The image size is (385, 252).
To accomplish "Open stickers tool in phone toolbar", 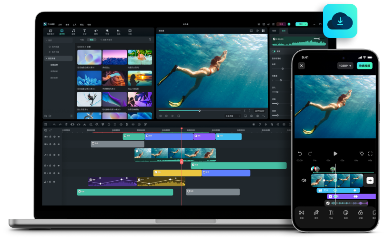I will [x=345, y=213].
